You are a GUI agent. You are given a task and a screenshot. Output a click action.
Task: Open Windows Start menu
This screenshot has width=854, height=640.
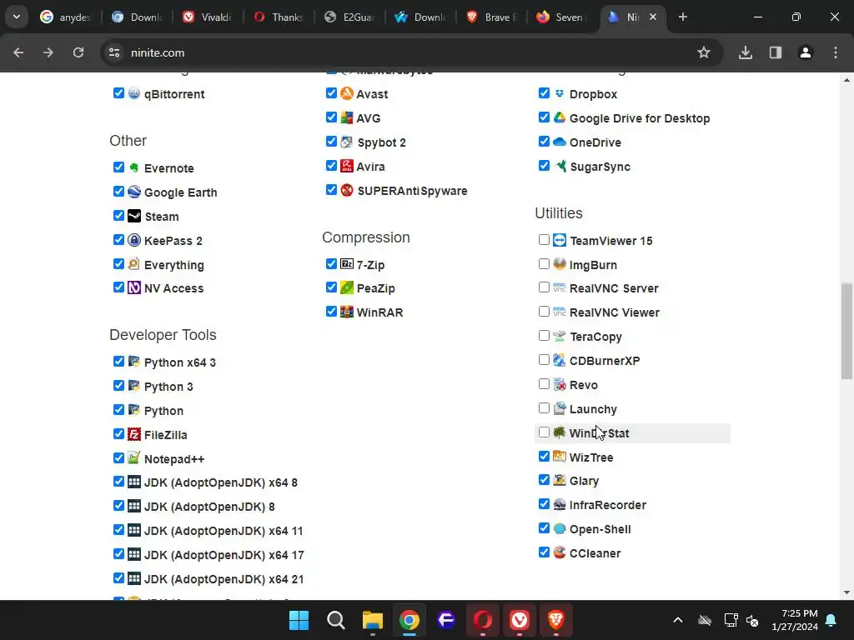[x=299, y=620]
